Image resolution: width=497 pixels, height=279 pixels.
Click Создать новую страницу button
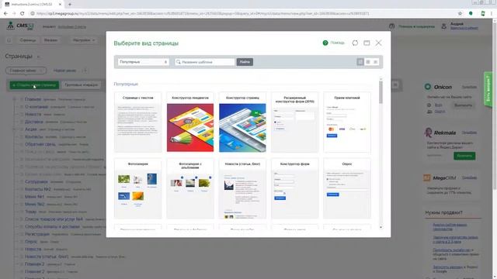pyautogui.click(x=34, y=84)
